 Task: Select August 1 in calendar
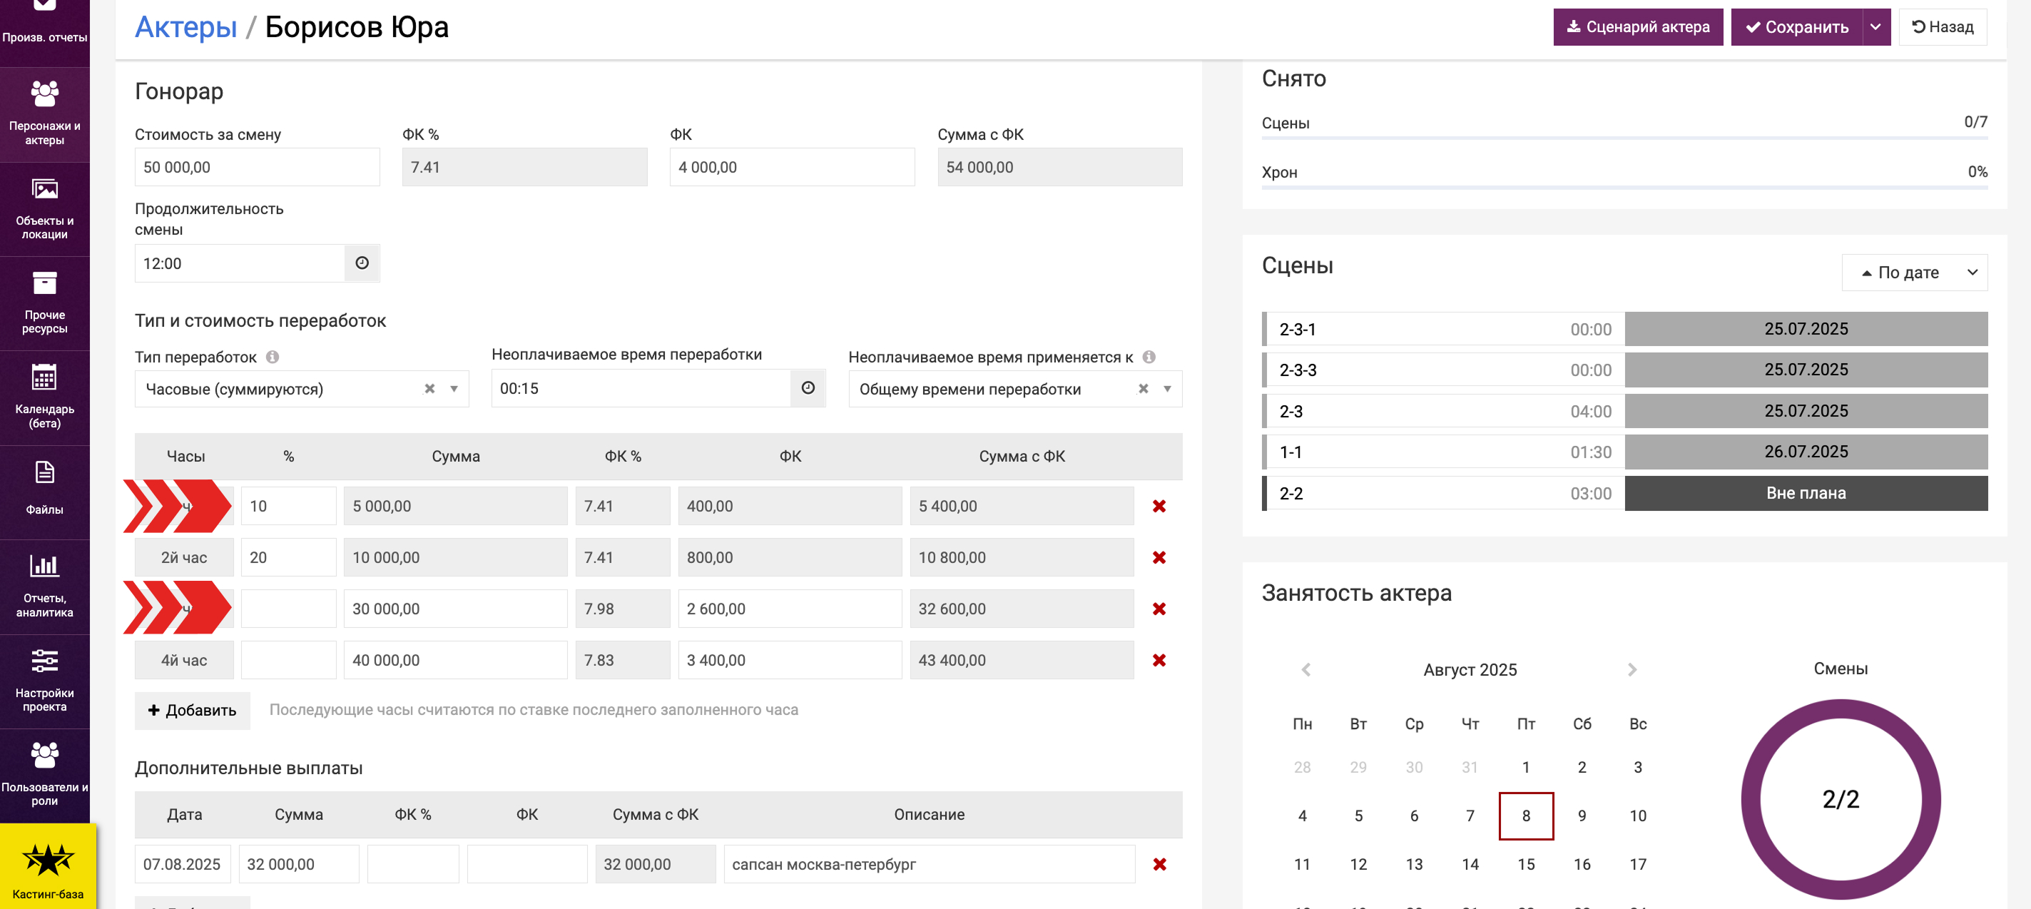[x=1526, y=768]
